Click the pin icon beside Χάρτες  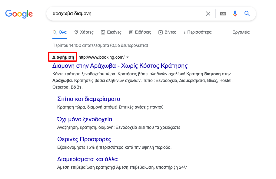pyautogui.click(x=76, y=32)
